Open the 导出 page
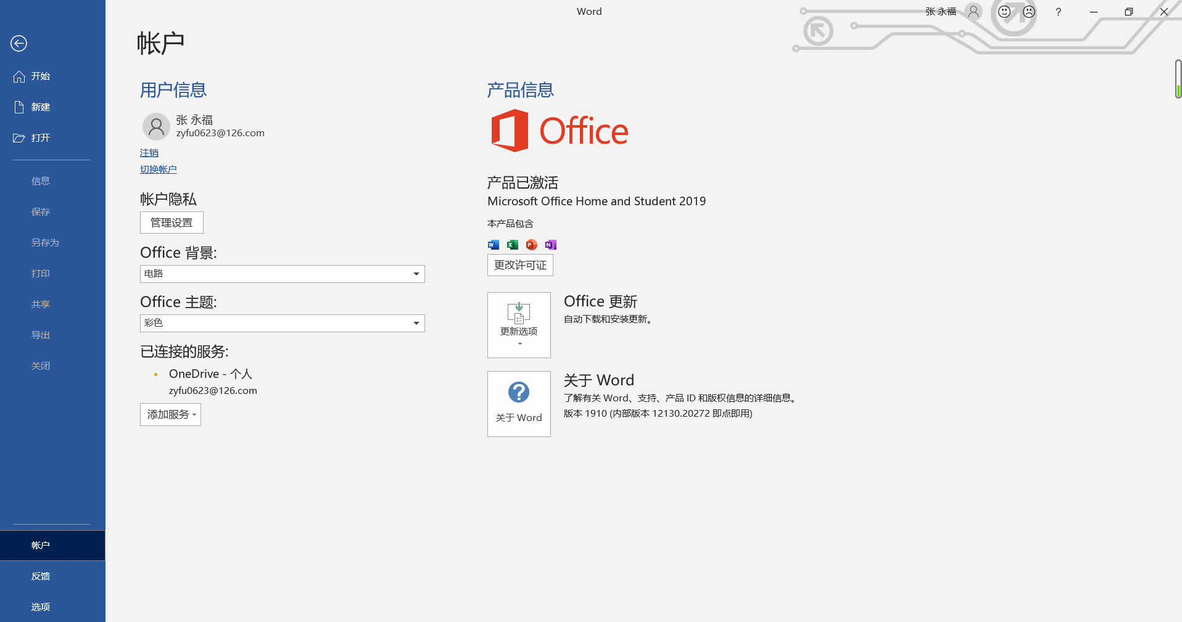Screen dimensions: 1182x622 click(52, 335)
